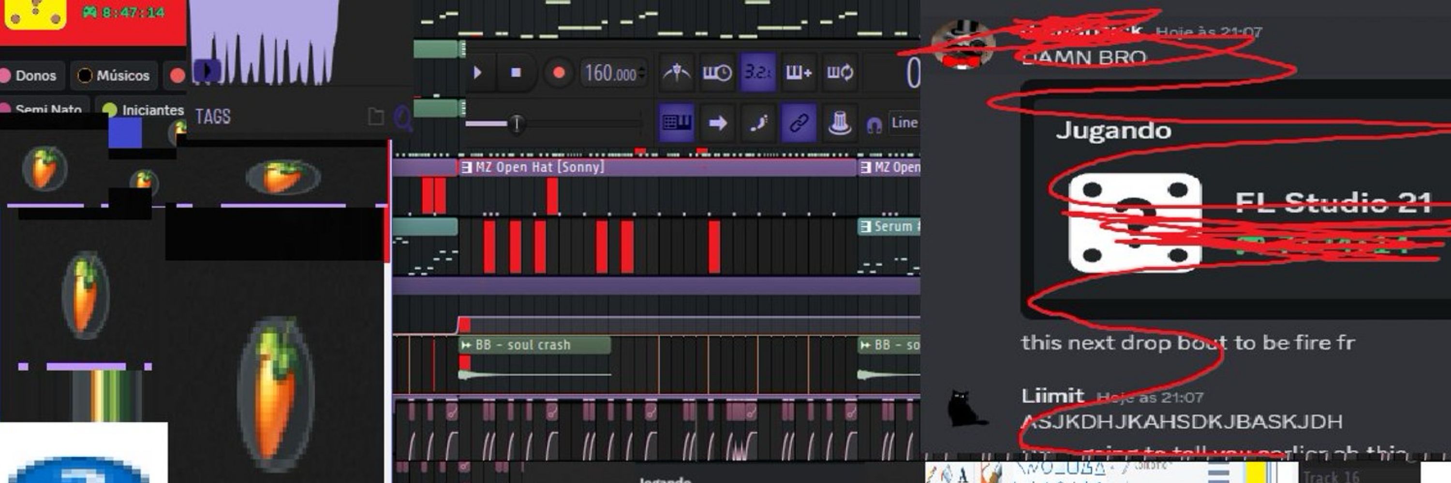Screen dimensions: 1451x483
Task: Click the wide stretched FL Studio fruit icon
Action: click(283, 177)
